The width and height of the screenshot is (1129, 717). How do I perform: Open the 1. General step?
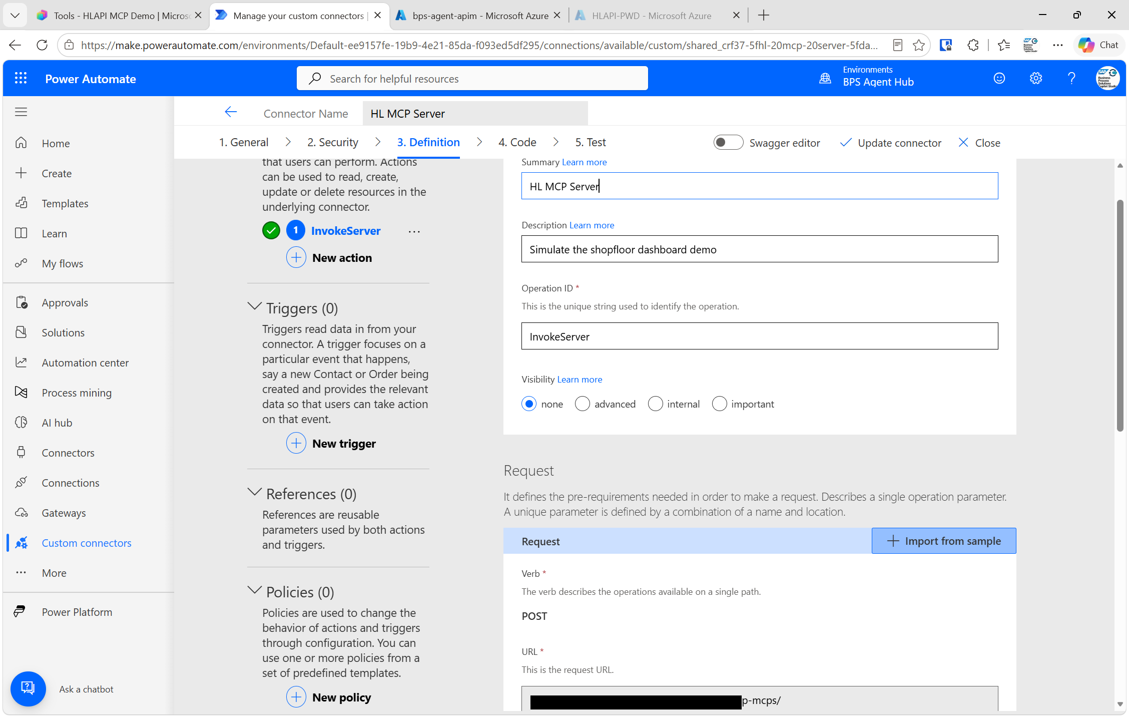click(244, 142)
